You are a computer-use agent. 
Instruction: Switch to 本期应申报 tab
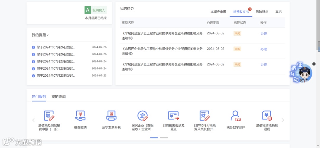(218, 12)
